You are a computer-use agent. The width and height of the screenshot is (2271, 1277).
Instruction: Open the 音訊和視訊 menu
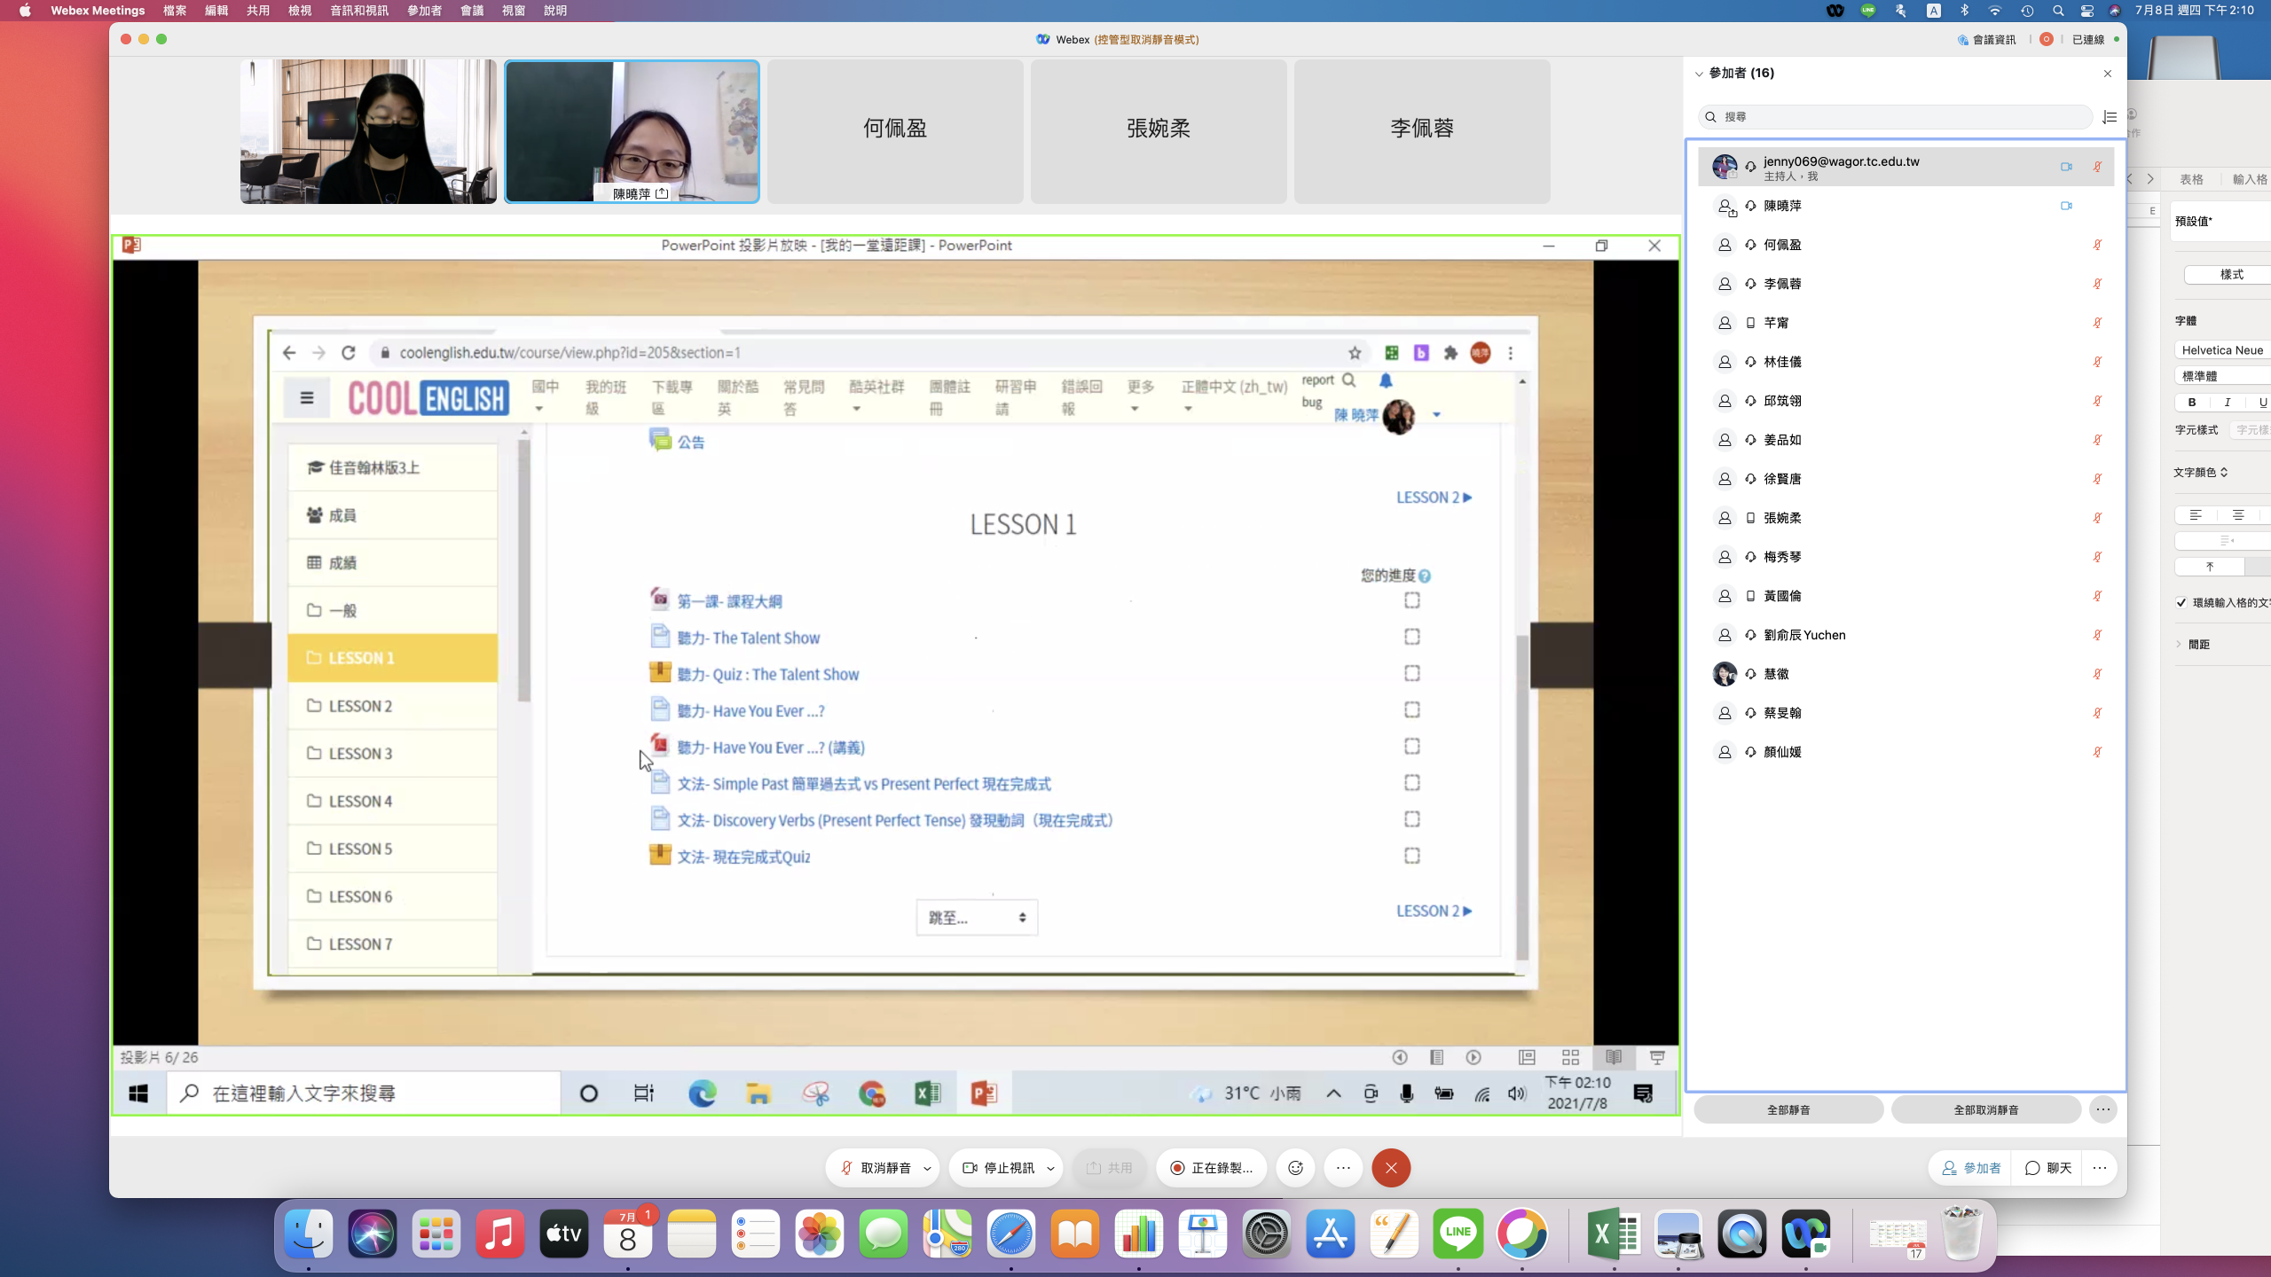coord(358,11)
